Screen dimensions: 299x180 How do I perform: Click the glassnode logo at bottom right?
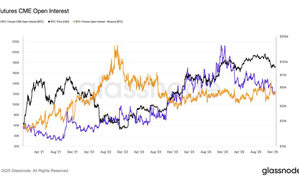[279, 170]
